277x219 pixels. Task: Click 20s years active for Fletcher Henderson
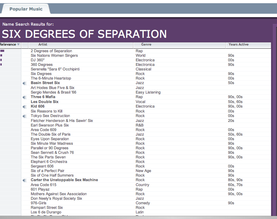[231, 121]
